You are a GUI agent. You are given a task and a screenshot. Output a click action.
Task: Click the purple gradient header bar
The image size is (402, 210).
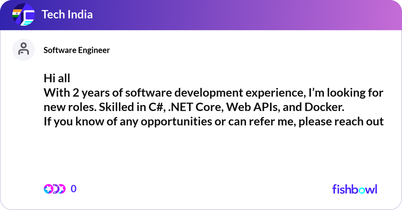(201, 15)
